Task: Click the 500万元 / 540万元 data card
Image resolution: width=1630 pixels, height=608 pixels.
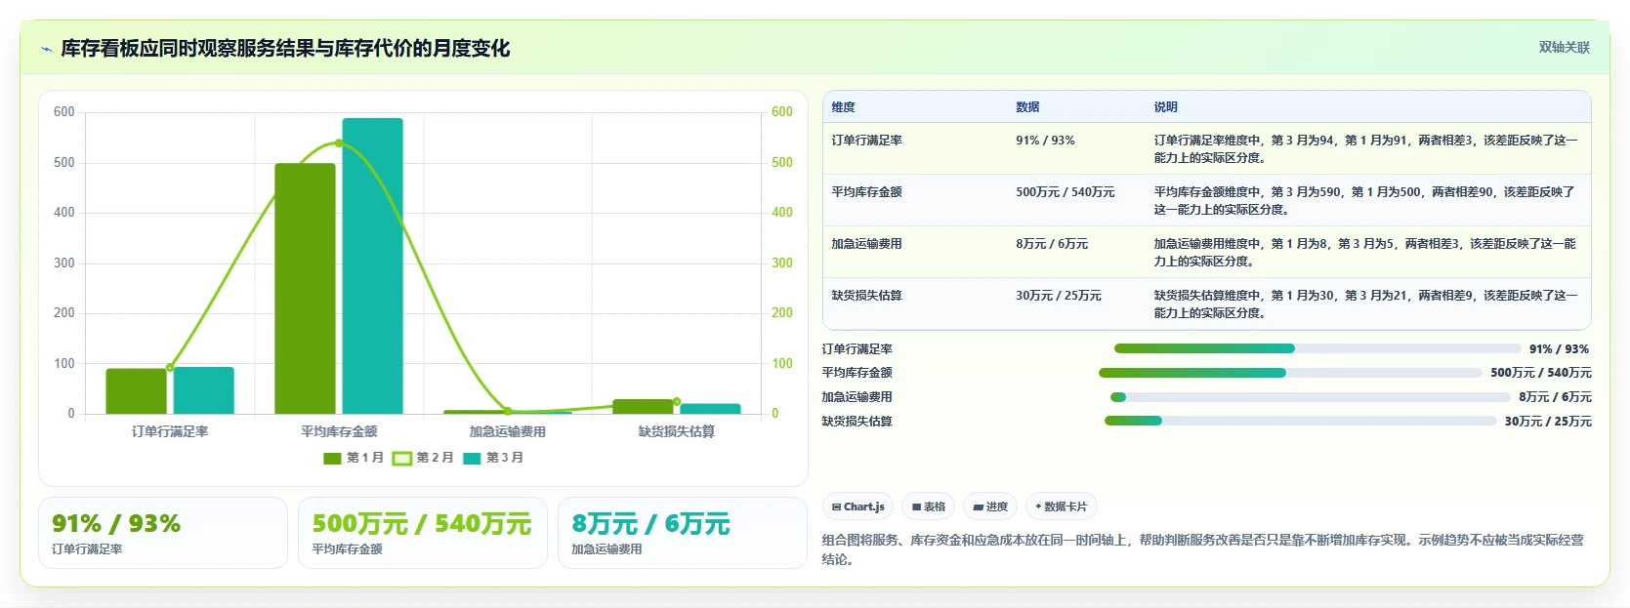Action: pyautogui.click(x=423, y=533)
